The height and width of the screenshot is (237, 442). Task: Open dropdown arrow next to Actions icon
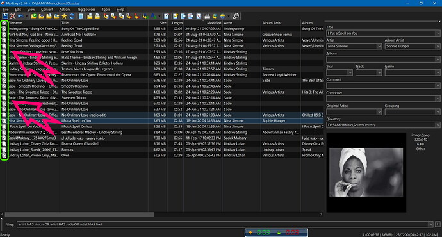pos(159,16)
